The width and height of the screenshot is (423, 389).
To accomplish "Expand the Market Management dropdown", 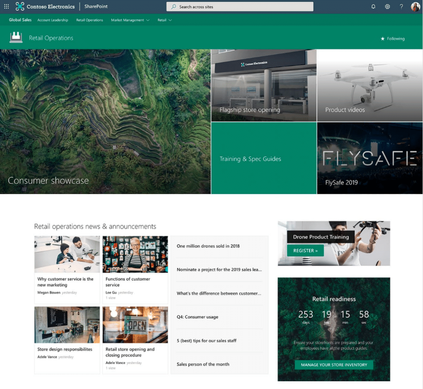I will click(x=130, y=20).
